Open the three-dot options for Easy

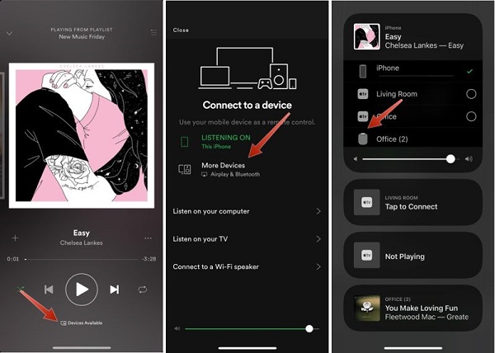(148, 238)
